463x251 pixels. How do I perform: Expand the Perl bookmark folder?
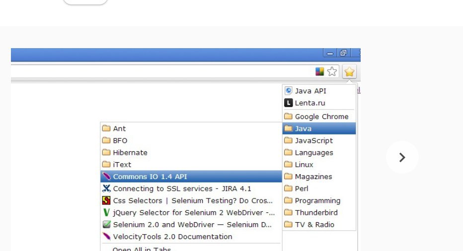(319, 189)
